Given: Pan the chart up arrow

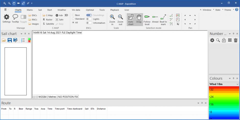Looking at the screenshot, I should (x=190, y=16).
